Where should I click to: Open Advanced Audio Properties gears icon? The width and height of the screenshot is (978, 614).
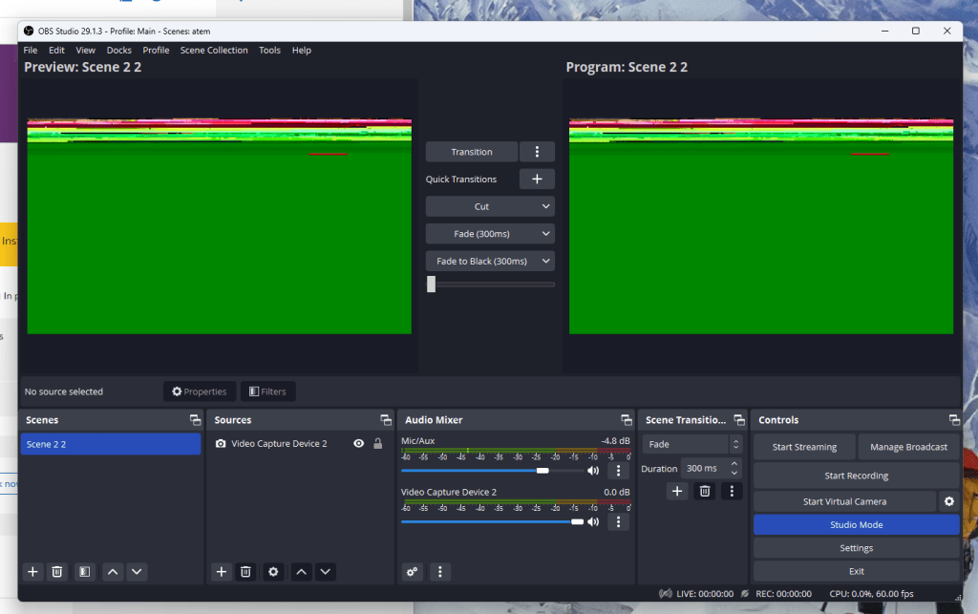(413, 572)
